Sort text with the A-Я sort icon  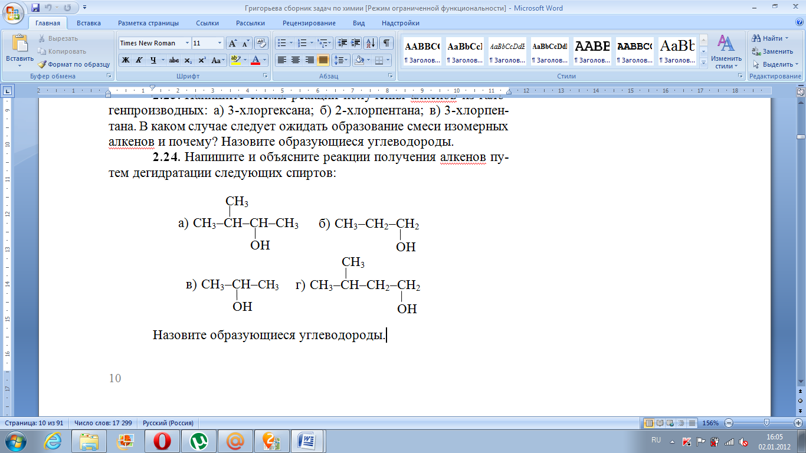371,43
